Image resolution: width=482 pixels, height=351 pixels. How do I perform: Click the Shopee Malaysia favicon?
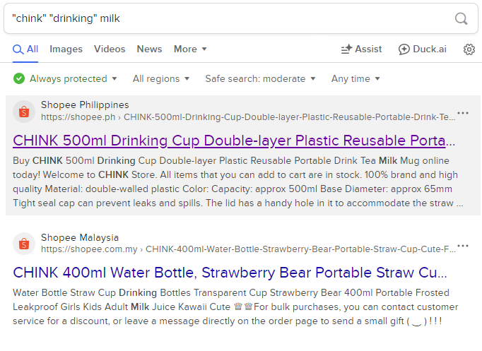[24, 244]
